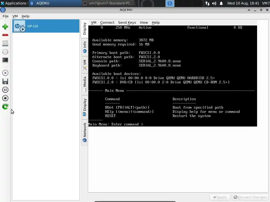Open the disk image manager icon
This screenshot has width=270, height=202.
(x=5, y=43)
